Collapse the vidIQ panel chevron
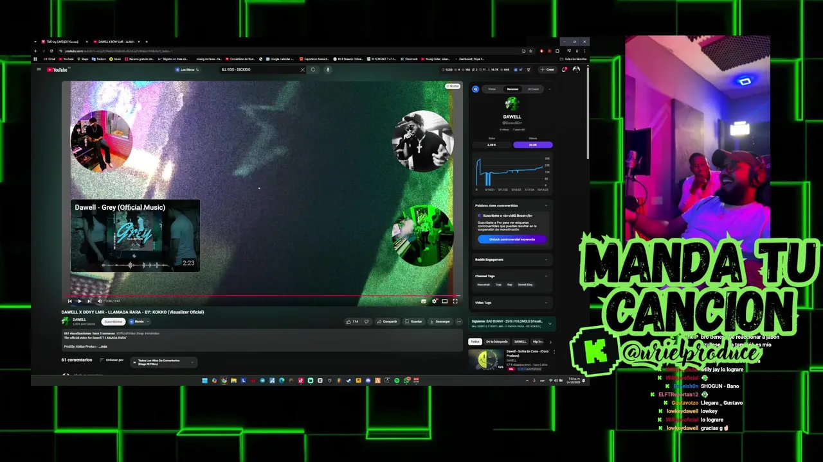 click(x=549, y=89)
